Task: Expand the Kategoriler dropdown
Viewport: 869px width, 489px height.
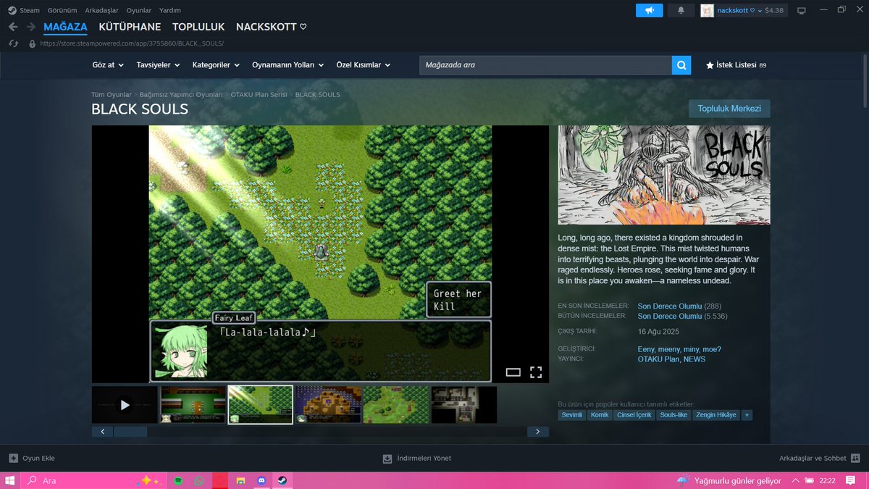Action: [x=216, y=65]
